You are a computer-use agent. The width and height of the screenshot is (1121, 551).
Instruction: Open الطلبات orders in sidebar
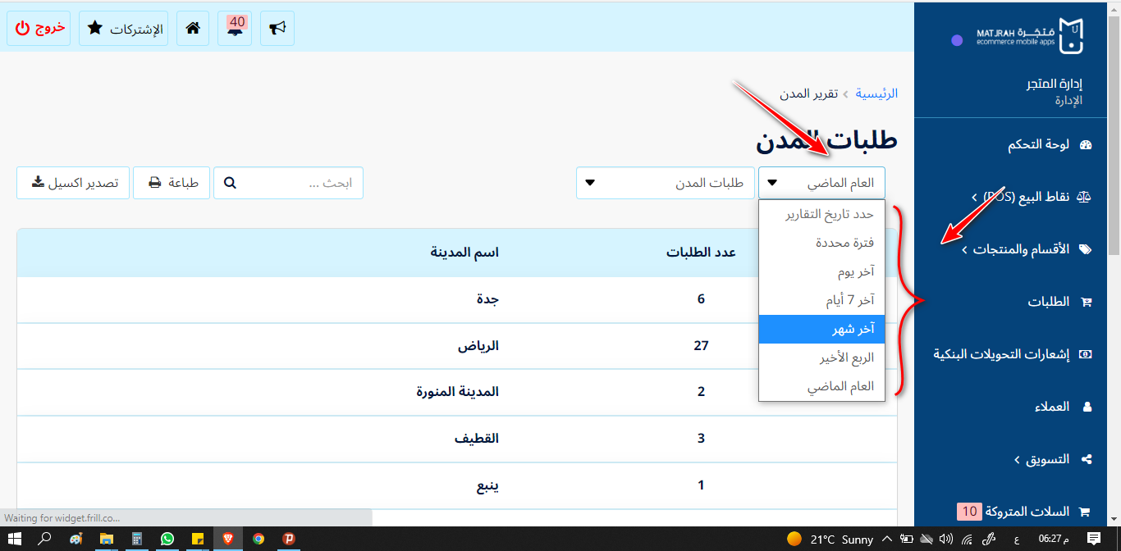[x=1049, y=302]
